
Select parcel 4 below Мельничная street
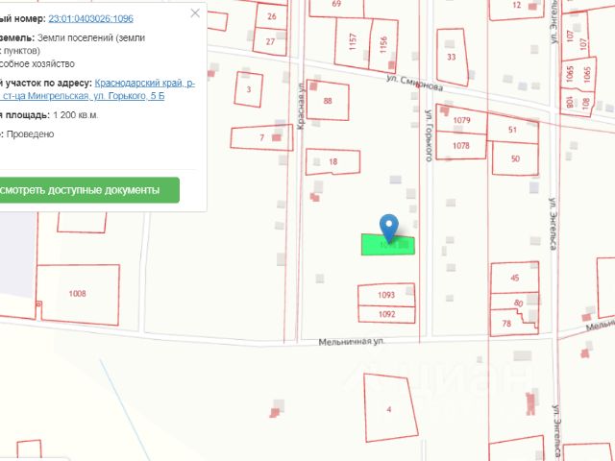click(389, 408)
